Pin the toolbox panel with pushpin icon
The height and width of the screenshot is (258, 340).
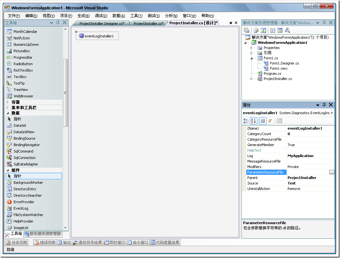point(58,23)
